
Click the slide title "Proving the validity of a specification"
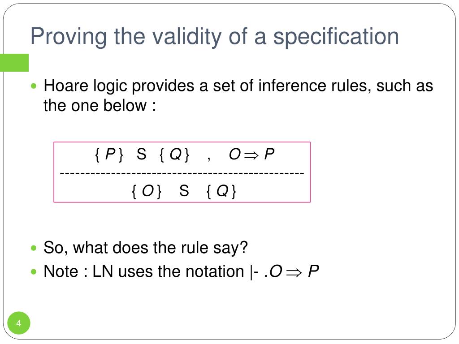[x=215, y=36]
